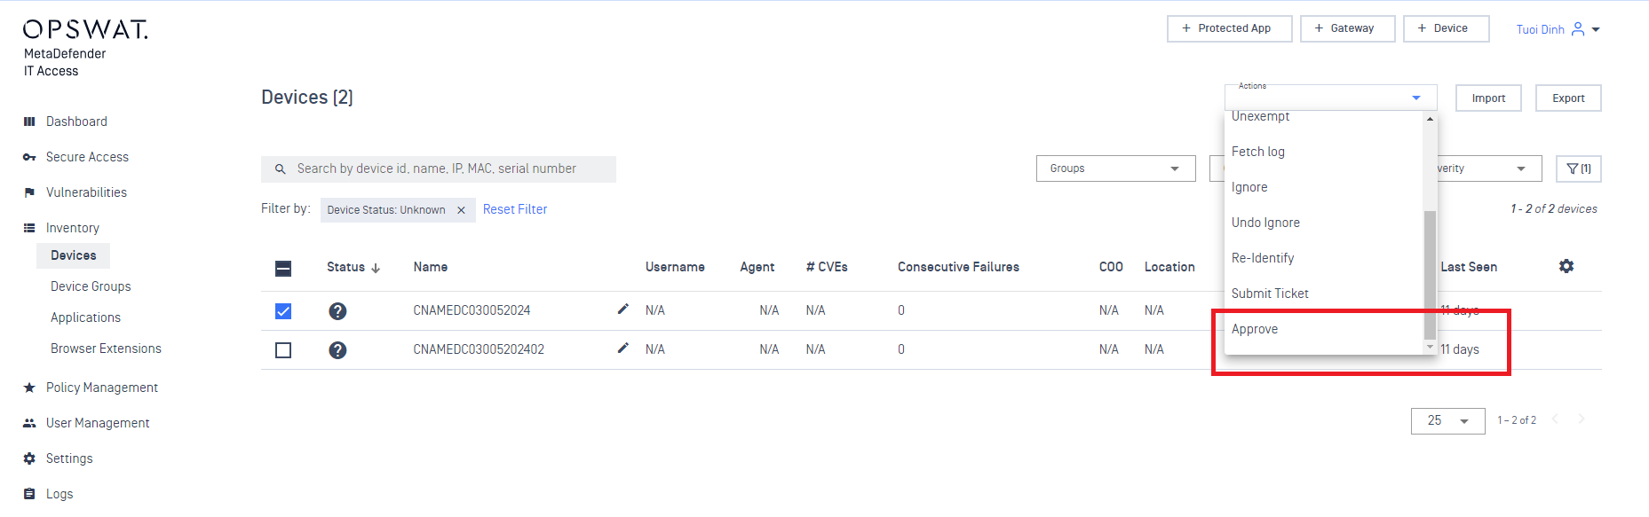Image resolution: width=1649 pixels, height=517 pixels.
Task: Select Approve from the Actions menu
Action: click(1255, 329)
